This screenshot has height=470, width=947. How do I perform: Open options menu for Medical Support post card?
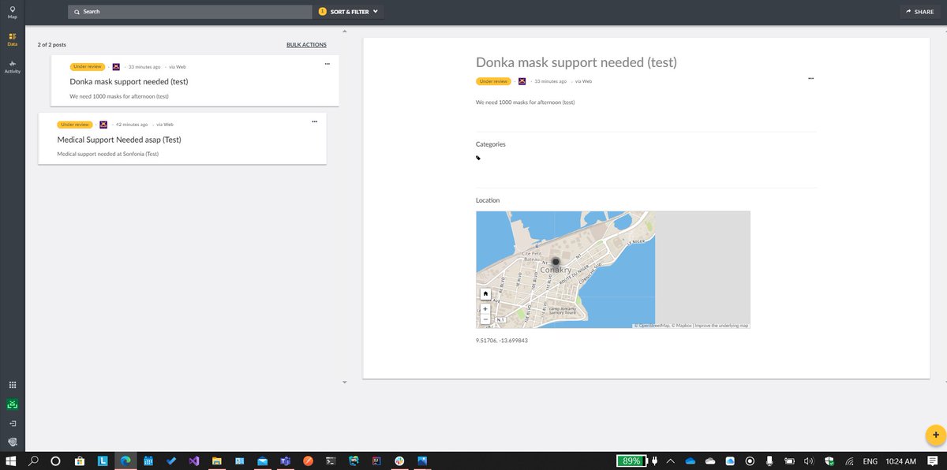pyautogui.click(x=314, y=121)
